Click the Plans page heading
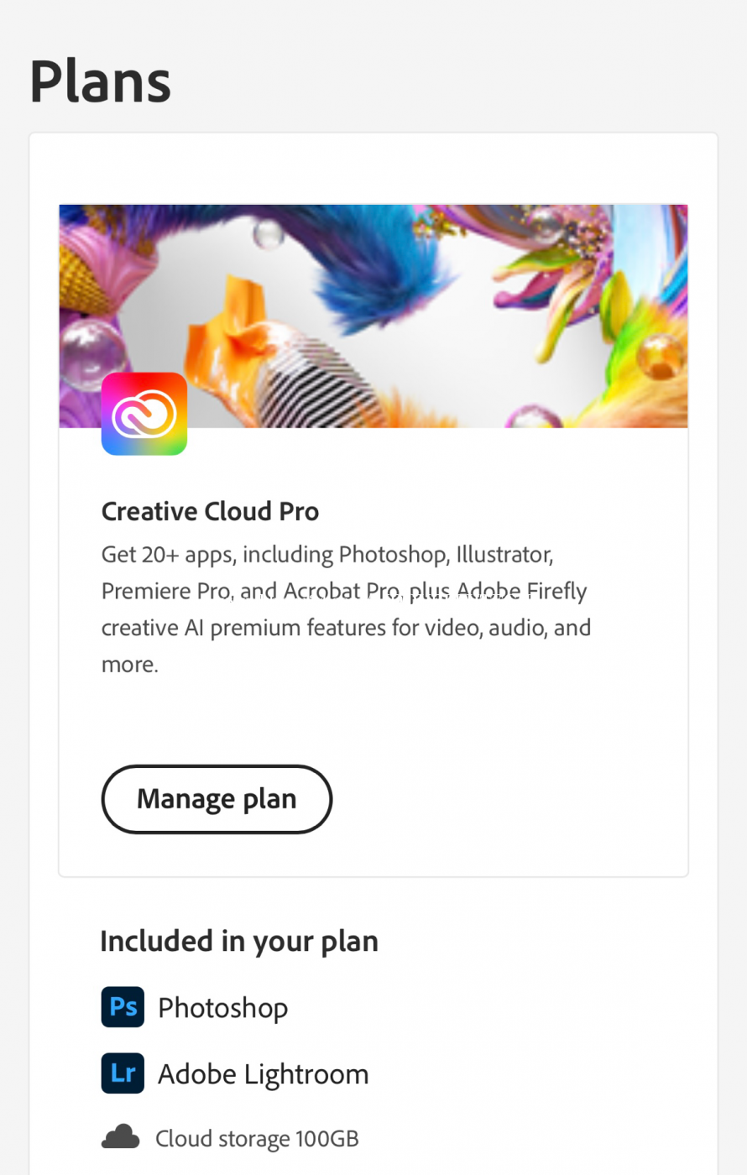This screenshot has width=747, height=1175. click(100, 81)
